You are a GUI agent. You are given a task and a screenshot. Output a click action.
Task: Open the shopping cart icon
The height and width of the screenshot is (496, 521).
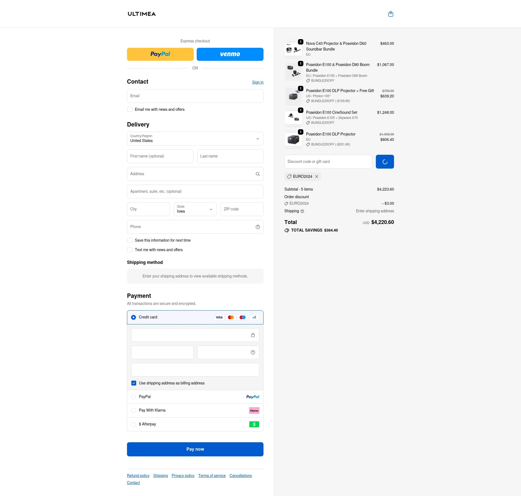coord(391,14)
